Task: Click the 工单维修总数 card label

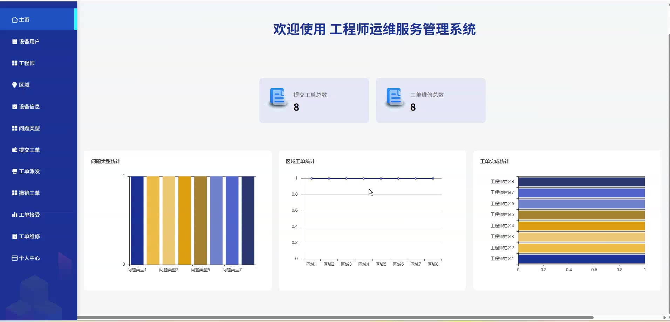Action: point(427,95)
